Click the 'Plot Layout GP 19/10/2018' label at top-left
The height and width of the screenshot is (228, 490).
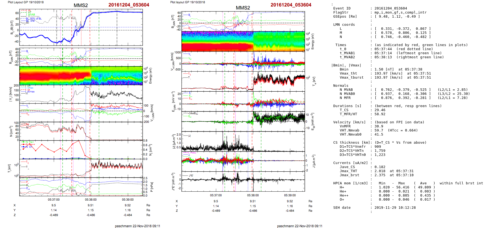(x=26, y=2)
